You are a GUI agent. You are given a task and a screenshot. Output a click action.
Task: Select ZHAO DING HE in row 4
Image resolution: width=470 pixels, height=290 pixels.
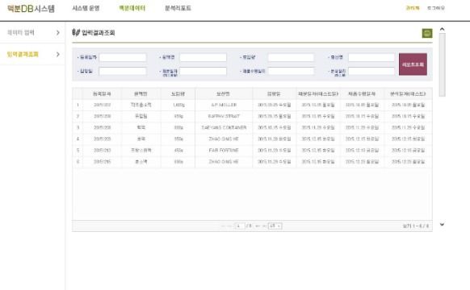224,139
